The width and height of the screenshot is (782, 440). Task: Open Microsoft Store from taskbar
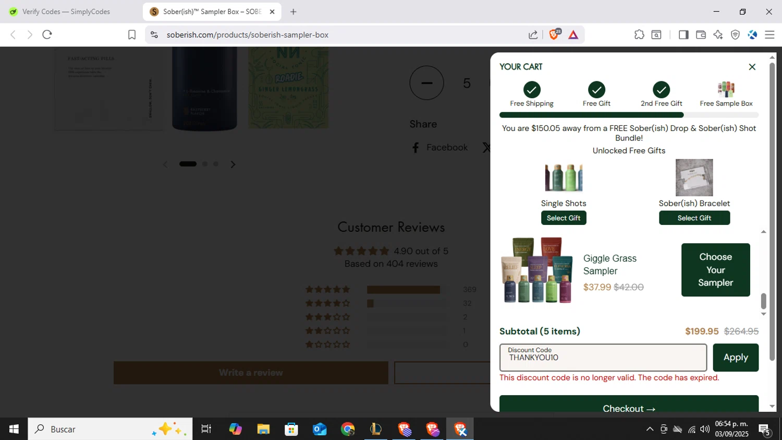click(291, 429)
